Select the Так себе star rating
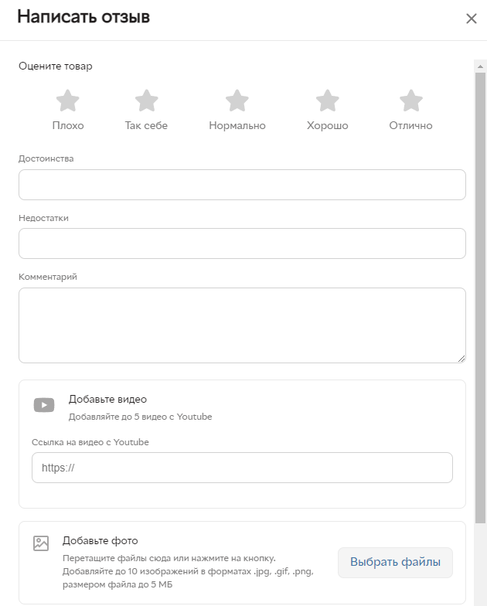 click(147, 100)
